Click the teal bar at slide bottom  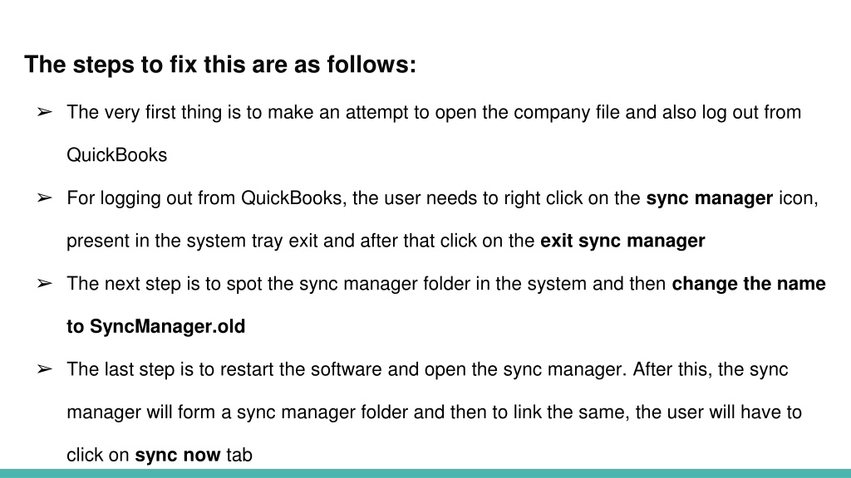(x=425, y=474)
